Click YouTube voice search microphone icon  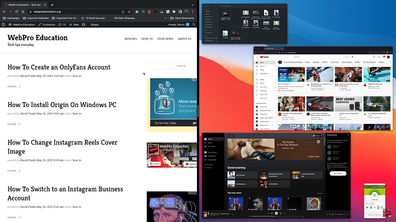(353, 57)
